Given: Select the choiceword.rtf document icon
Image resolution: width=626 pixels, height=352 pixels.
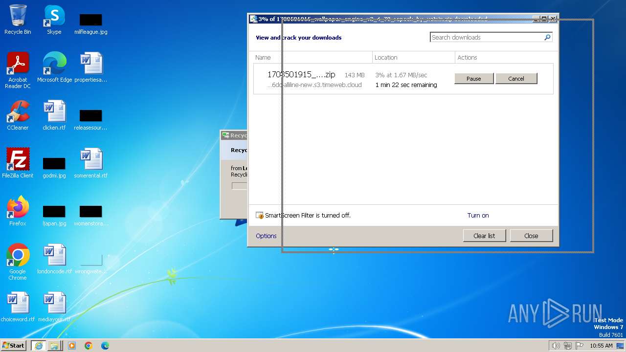Looking at the screenshot, I should pyautogui.click(x=18, y=307).
